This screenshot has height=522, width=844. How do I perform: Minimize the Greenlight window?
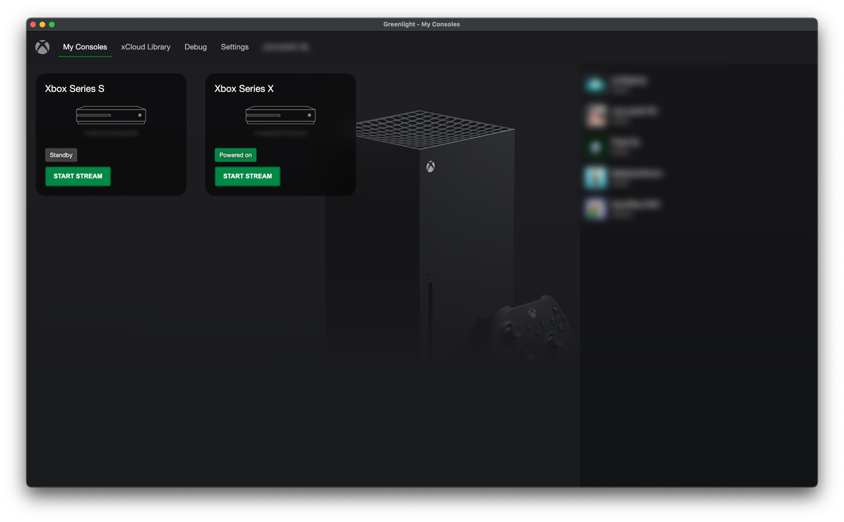(x=42, y=24)
